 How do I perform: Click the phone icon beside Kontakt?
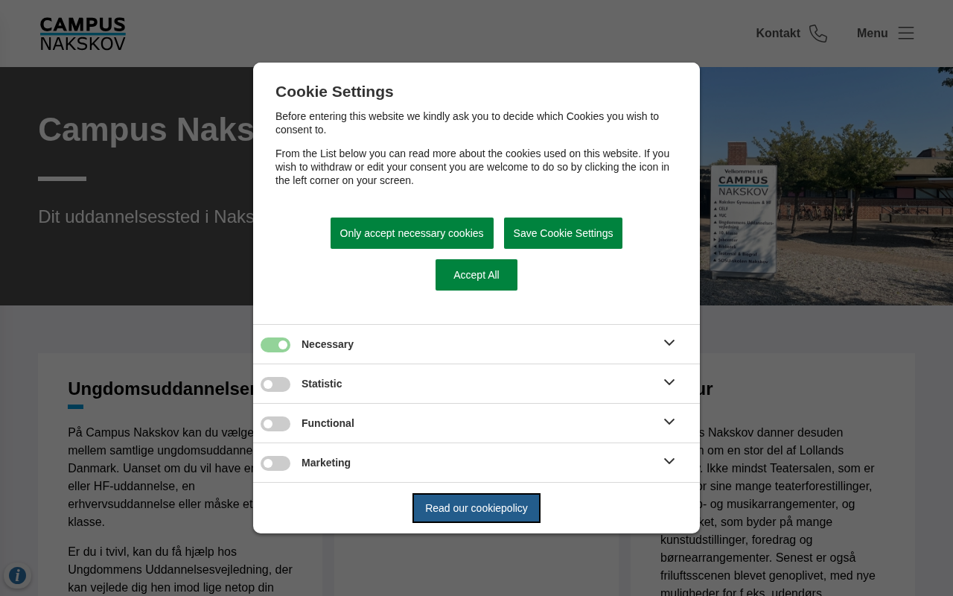[818, 34]
